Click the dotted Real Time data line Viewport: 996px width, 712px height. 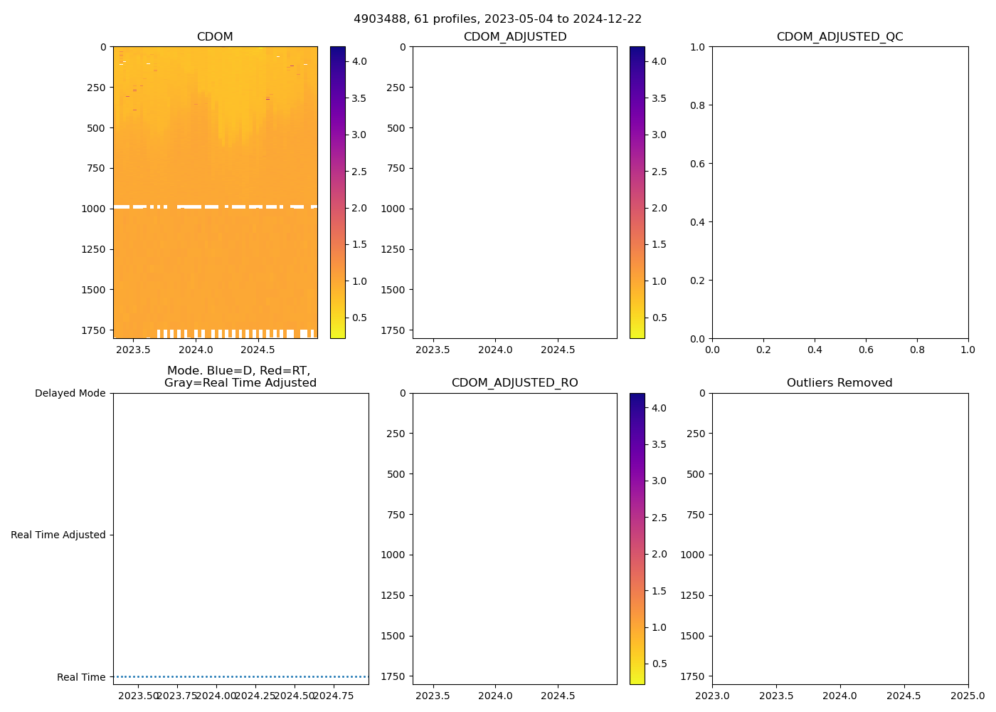(240, 676)
